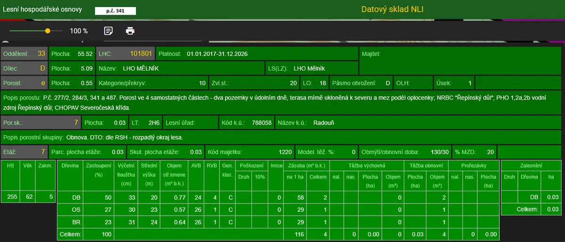Select the DB species row

pos(277,197)
